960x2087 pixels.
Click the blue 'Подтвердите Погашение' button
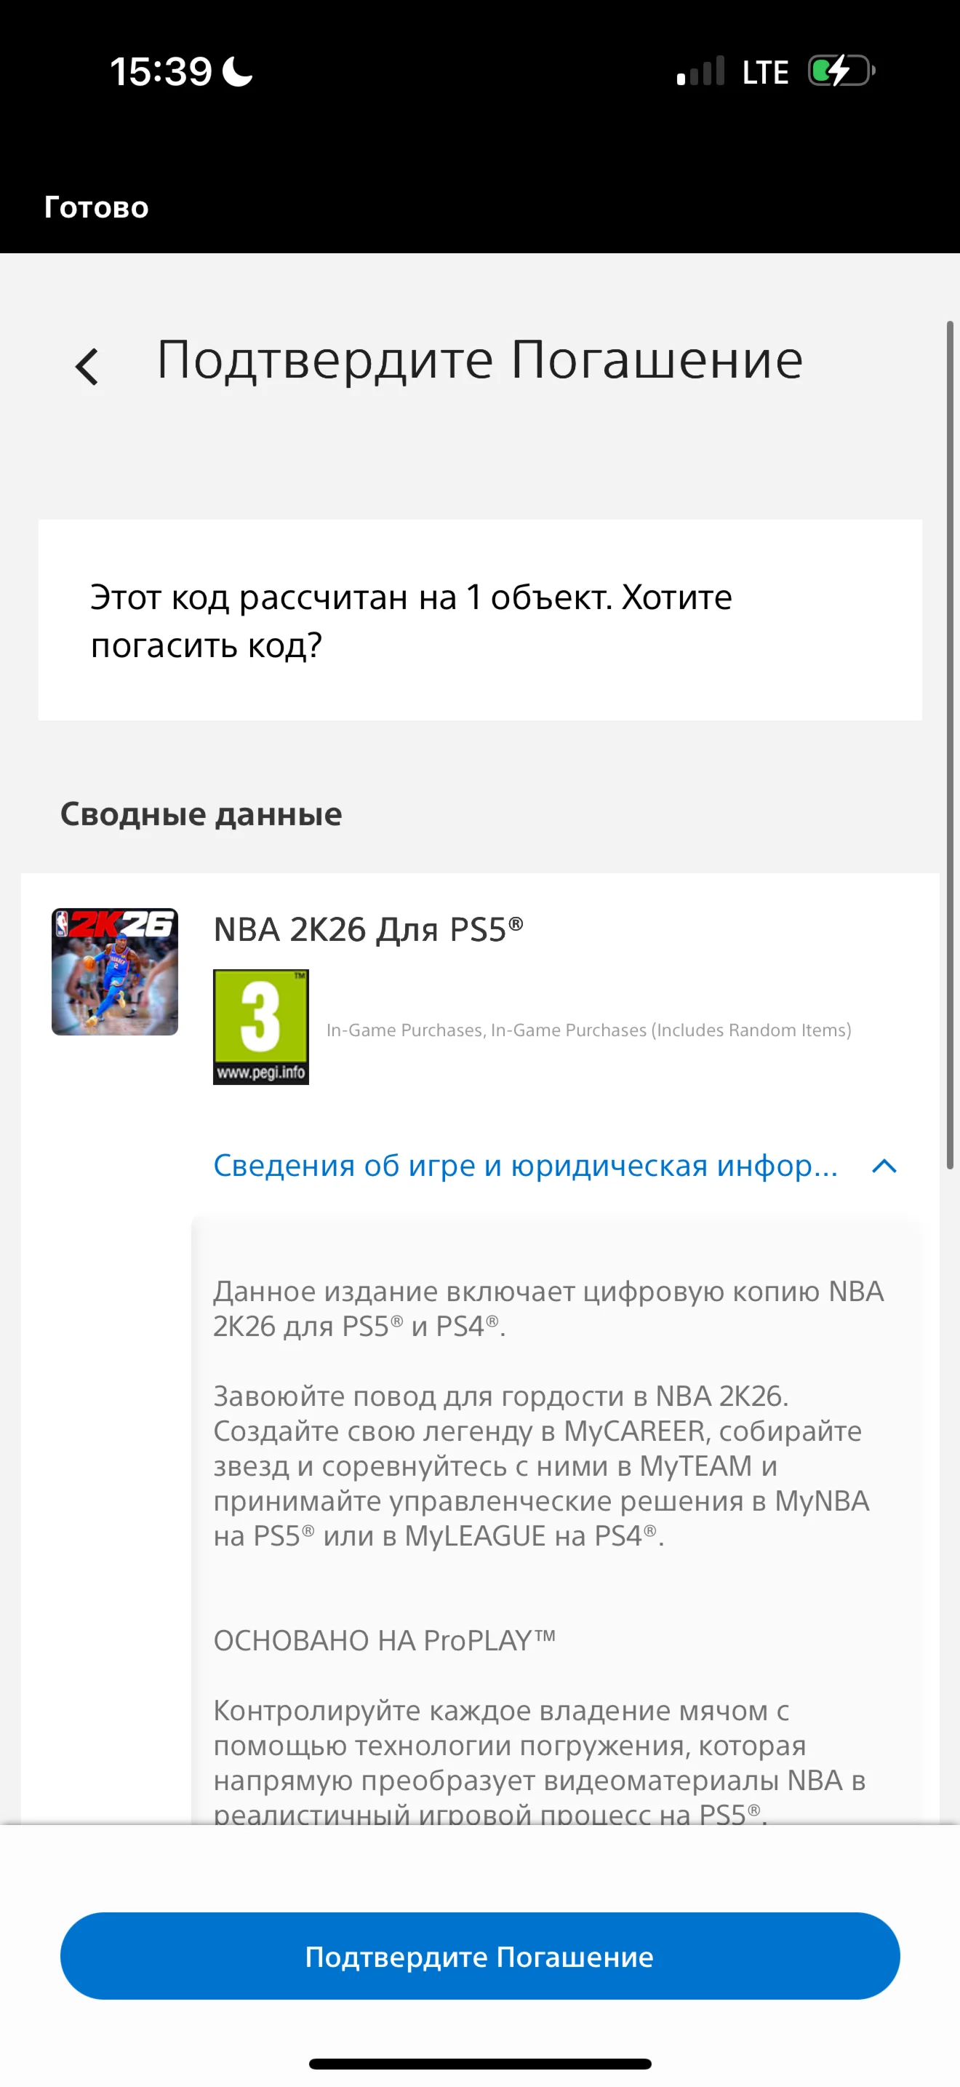click(x=480, y=1956)
